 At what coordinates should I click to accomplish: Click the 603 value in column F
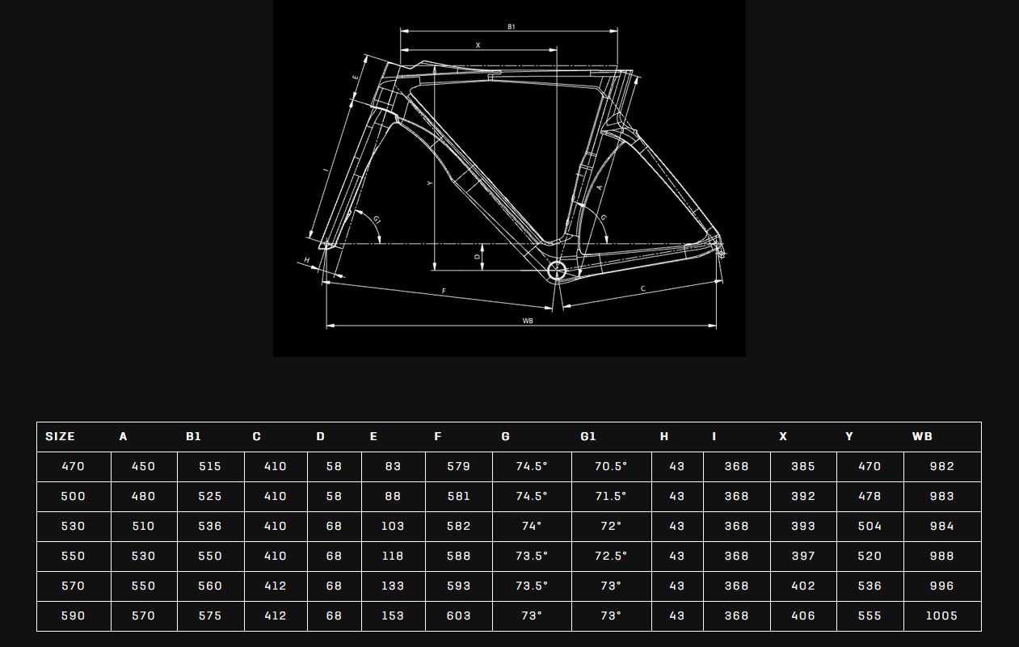point(459,615)
